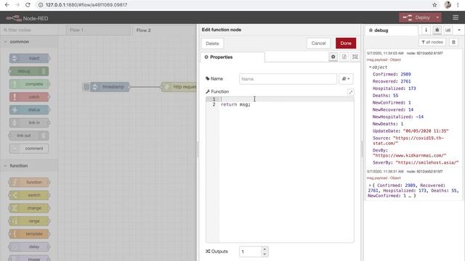The image size is (465, 261).
Task: Open the dashboard chart sidebar tab
Action: [448, 30]
